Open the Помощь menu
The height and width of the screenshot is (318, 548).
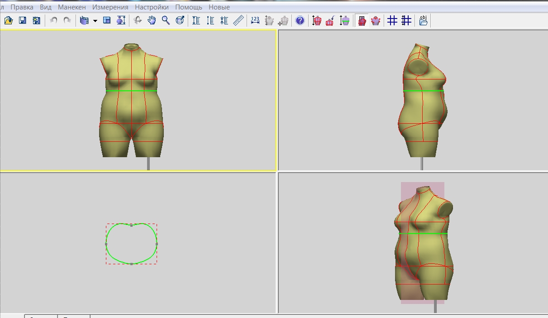click(189, 7)
